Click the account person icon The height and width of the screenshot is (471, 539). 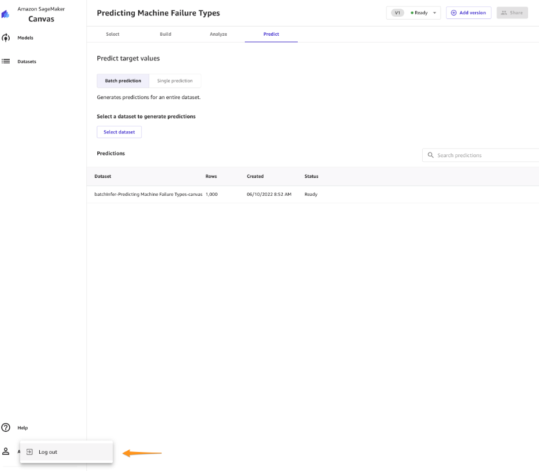pyautogui.click(x=6, y=451)
